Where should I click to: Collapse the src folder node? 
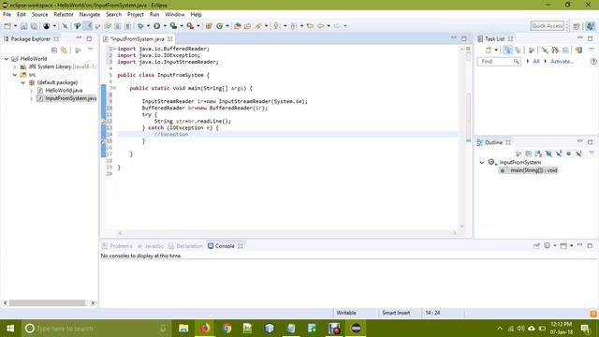15,75
